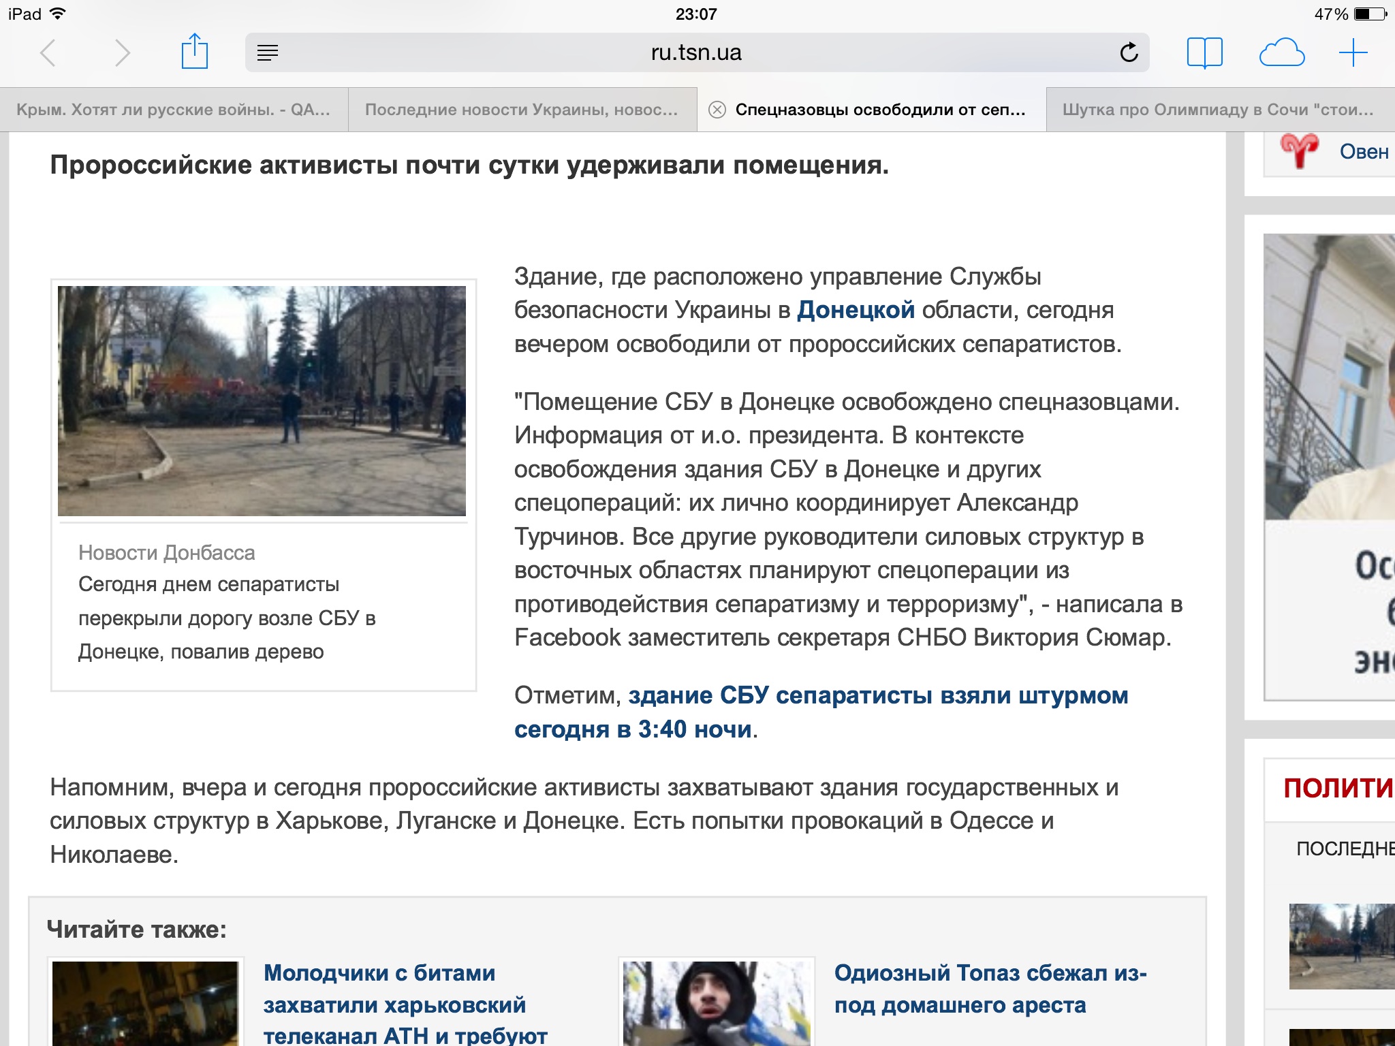Tap the Овен horoscope link
The height and width of the screenshot is (1046, 1395).
pyautogui.click(x=1363, y=151)
